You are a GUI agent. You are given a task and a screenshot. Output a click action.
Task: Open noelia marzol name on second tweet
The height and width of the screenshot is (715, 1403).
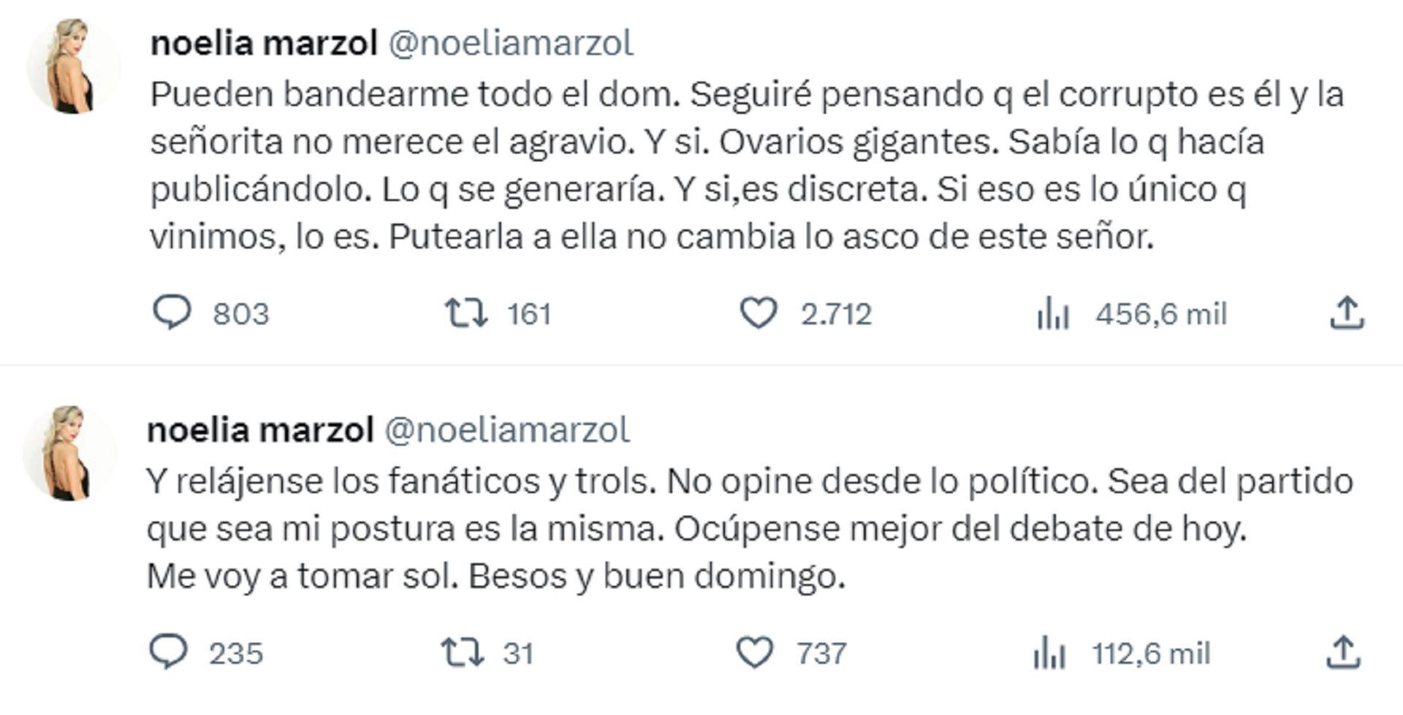[260, 429]
